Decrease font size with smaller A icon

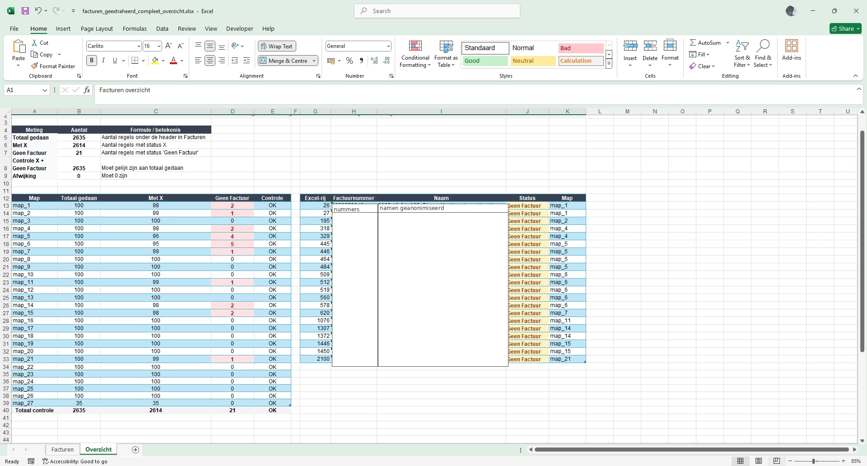click(x=180, y=46)
